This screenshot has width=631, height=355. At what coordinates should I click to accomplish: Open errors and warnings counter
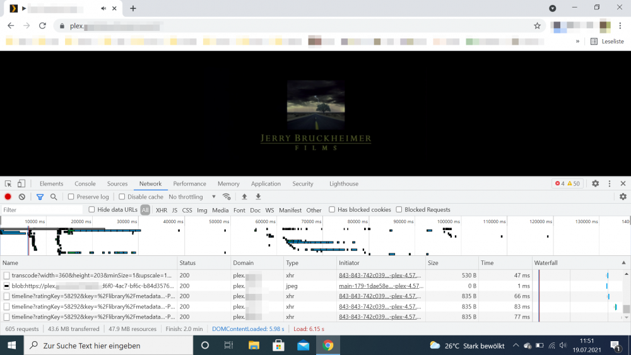pos(567,183)
